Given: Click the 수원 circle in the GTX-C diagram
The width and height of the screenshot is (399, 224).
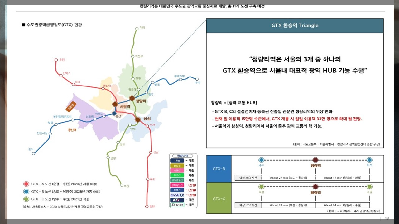Looking at the screenshot, I should click(x=369, y=187).
